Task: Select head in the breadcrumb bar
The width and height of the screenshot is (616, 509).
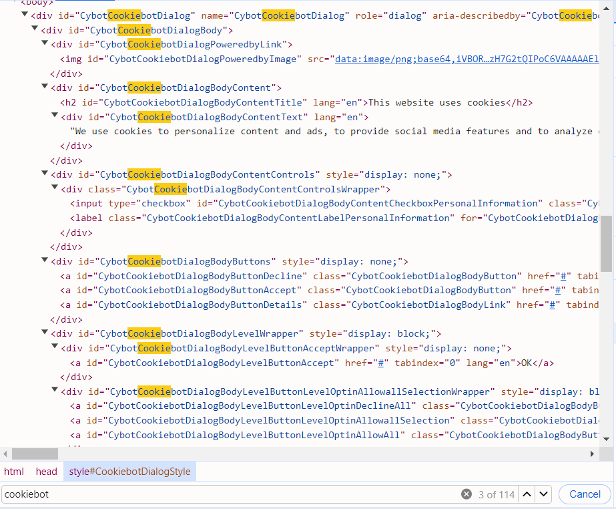Action: coord(47,472)
